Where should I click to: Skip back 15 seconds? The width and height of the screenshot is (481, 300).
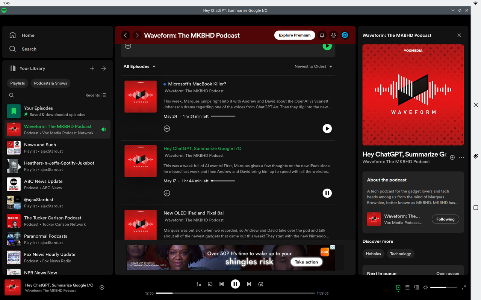210,284
